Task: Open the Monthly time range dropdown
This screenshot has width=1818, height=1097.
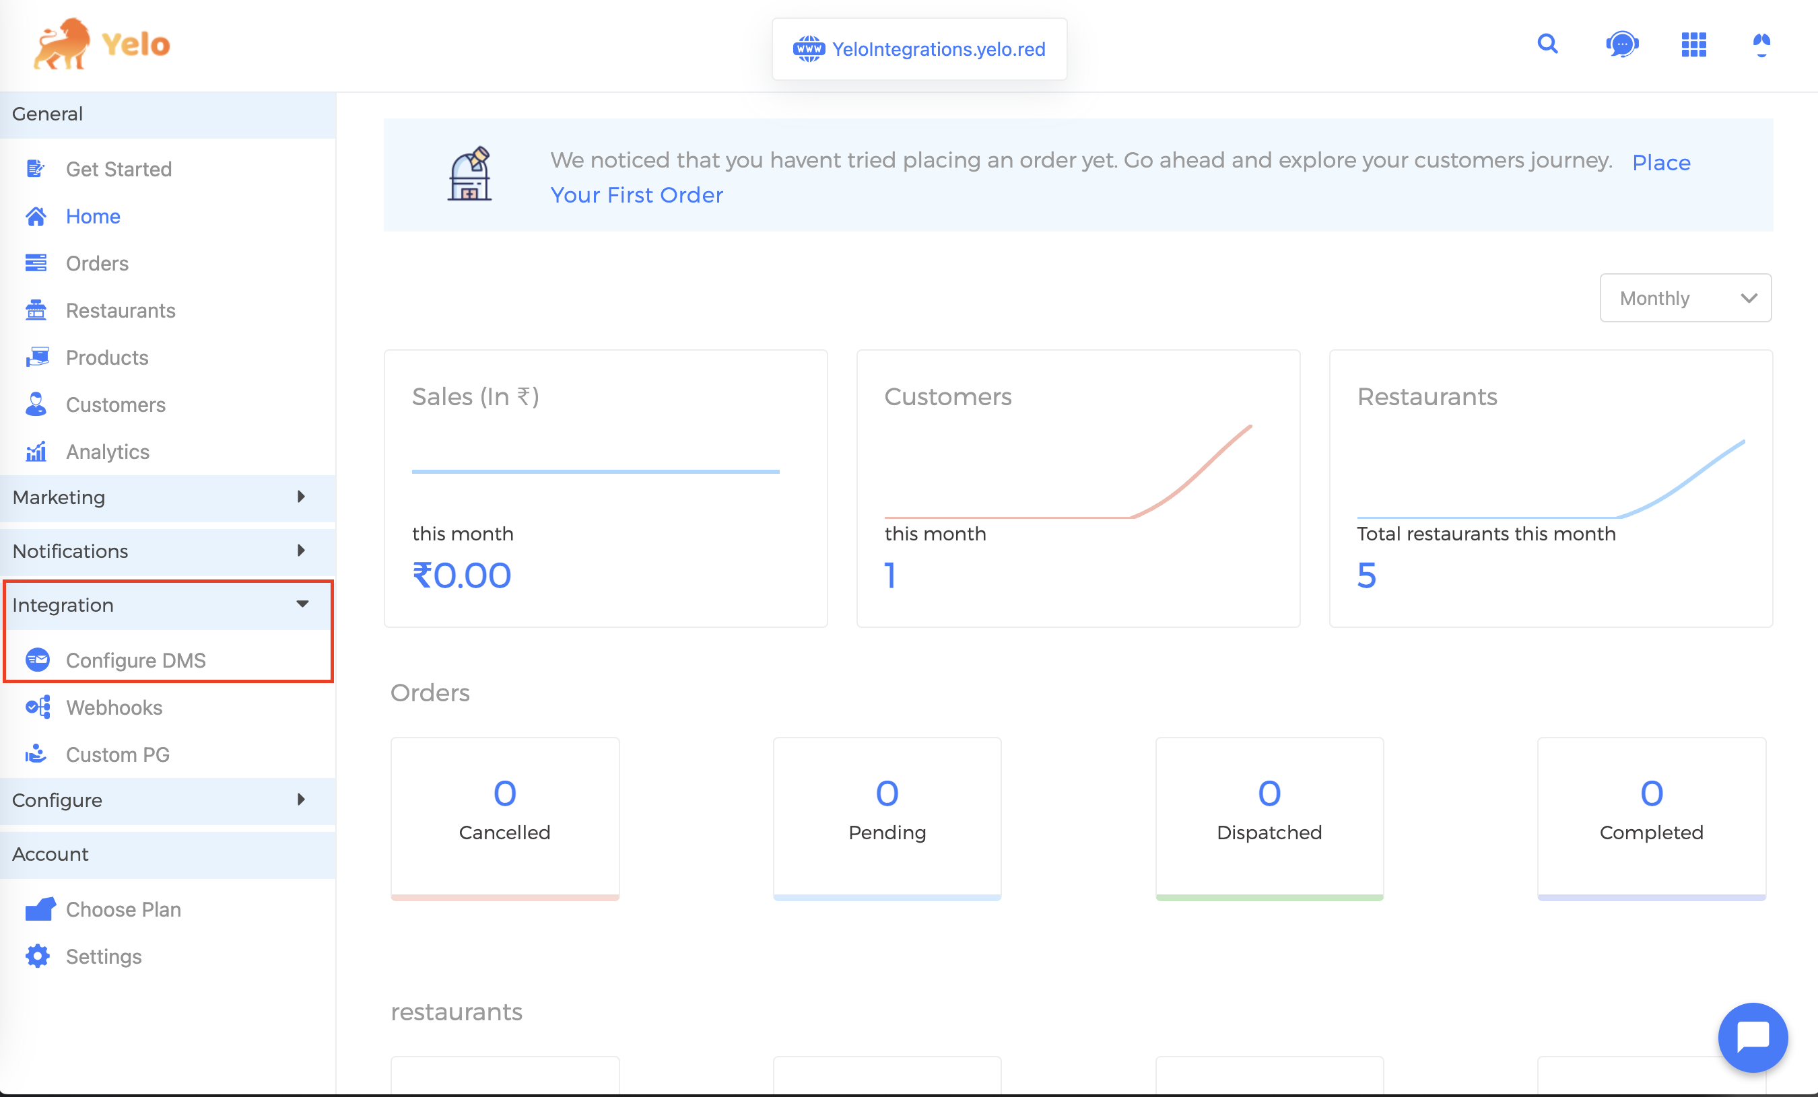Action: pos(1685,298)
